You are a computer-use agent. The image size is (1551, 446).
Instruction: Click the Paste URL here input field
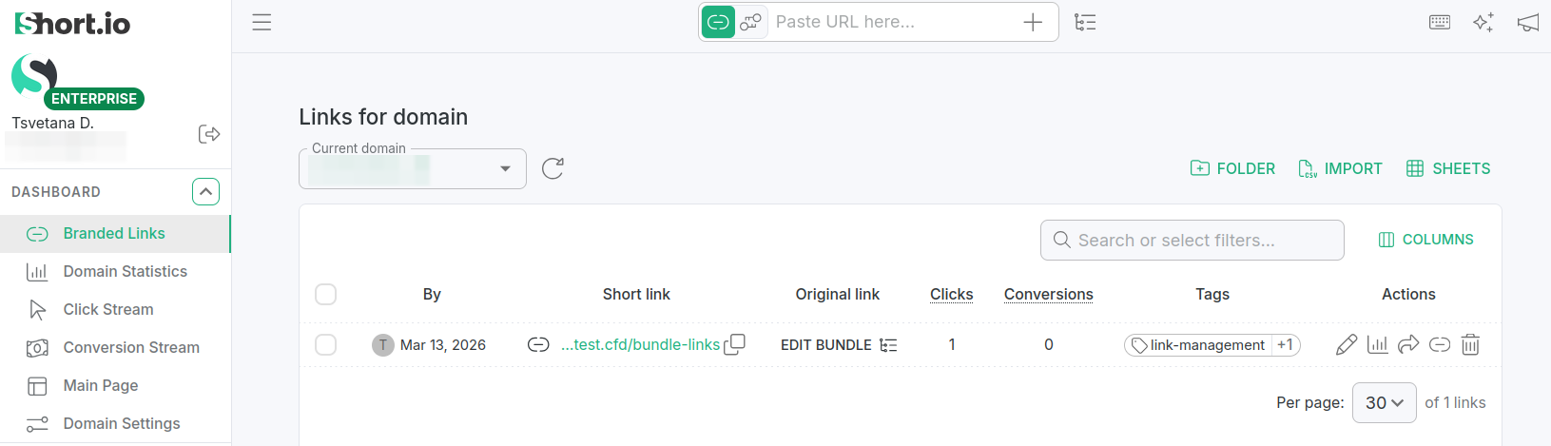pyautogui.click(x=892, y=22)
